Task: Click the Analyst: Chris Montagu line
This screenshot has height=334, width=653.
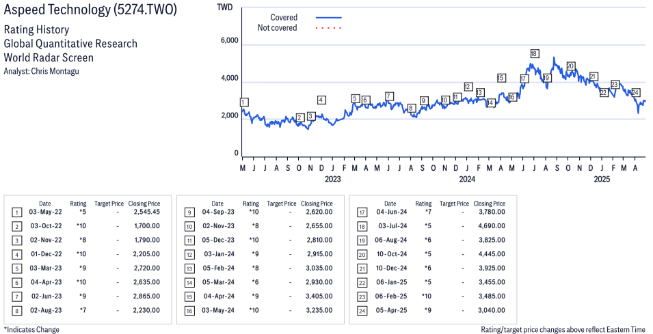Action: pos(41,71)
